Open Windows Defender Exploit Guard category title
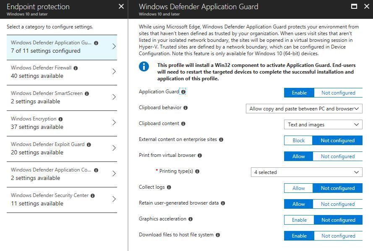The width and height of the screenshot is (373, 251). click(x=47, y=144)
